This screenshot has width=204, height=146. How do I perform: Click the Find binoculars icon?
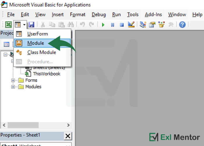[71, 25]
